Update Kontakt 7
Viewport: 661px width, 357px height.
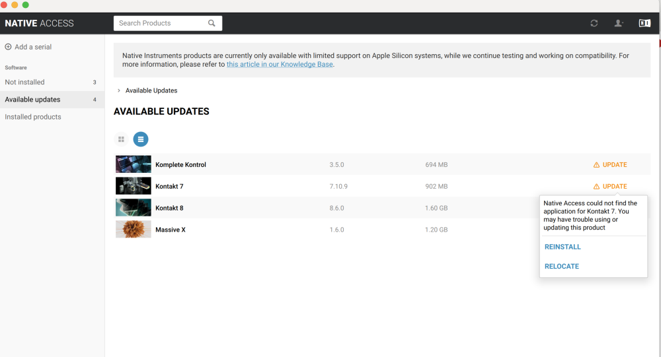click(615, 186)
